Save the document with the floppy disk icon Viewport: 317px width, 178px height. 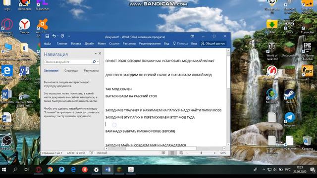click(47, 36)
